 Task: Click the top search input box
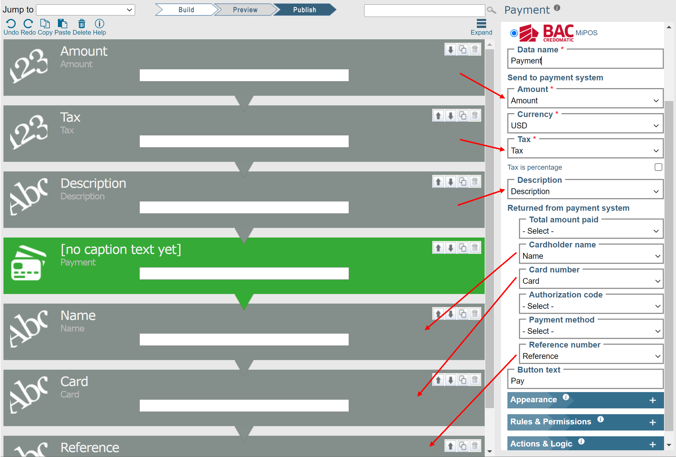(424, 11)
